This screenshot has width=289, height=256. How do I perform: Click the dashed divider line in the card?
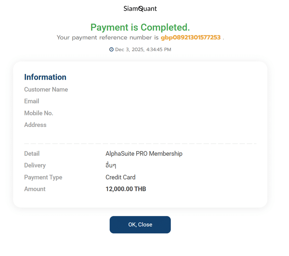[x=140, y=144]
